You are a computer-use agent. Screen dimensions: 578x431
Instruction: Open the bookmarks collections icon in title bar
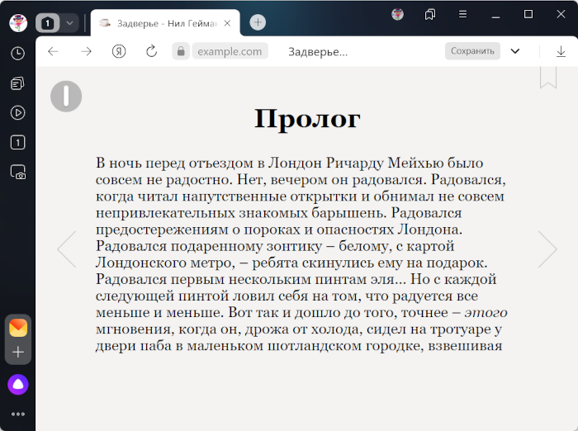pos(430,14)
